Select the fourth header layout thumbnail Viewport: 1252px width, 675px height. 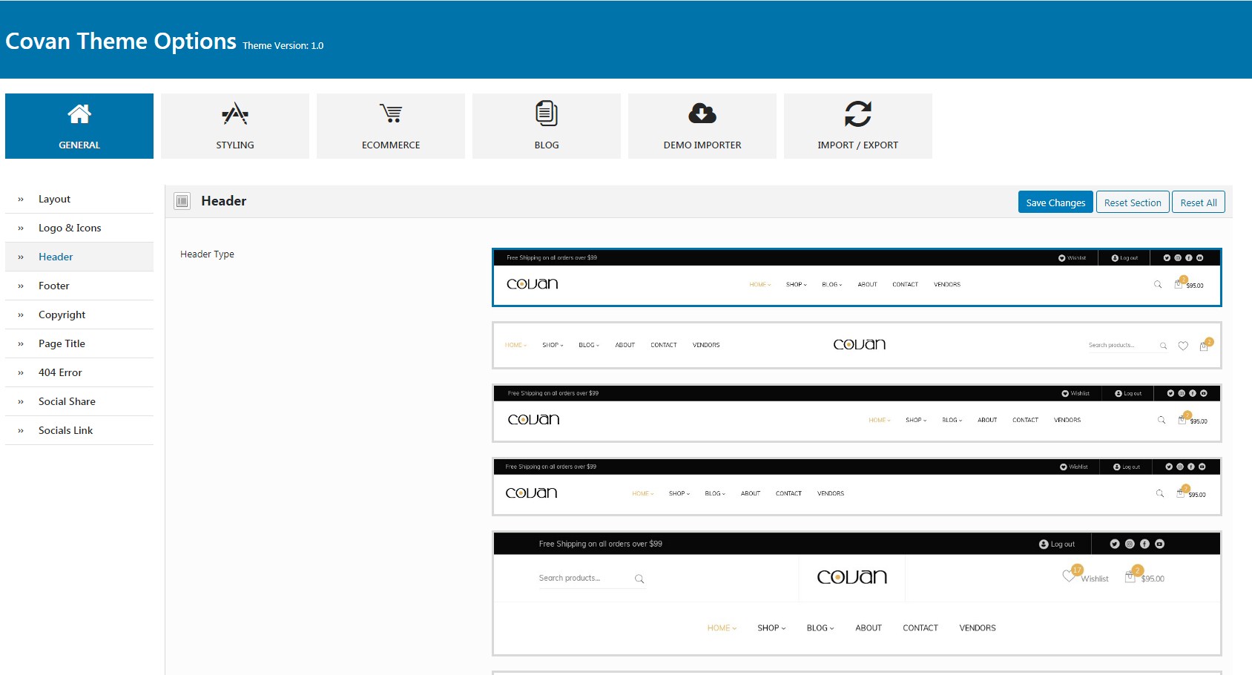pyautogui.click(x=857, y=487)
